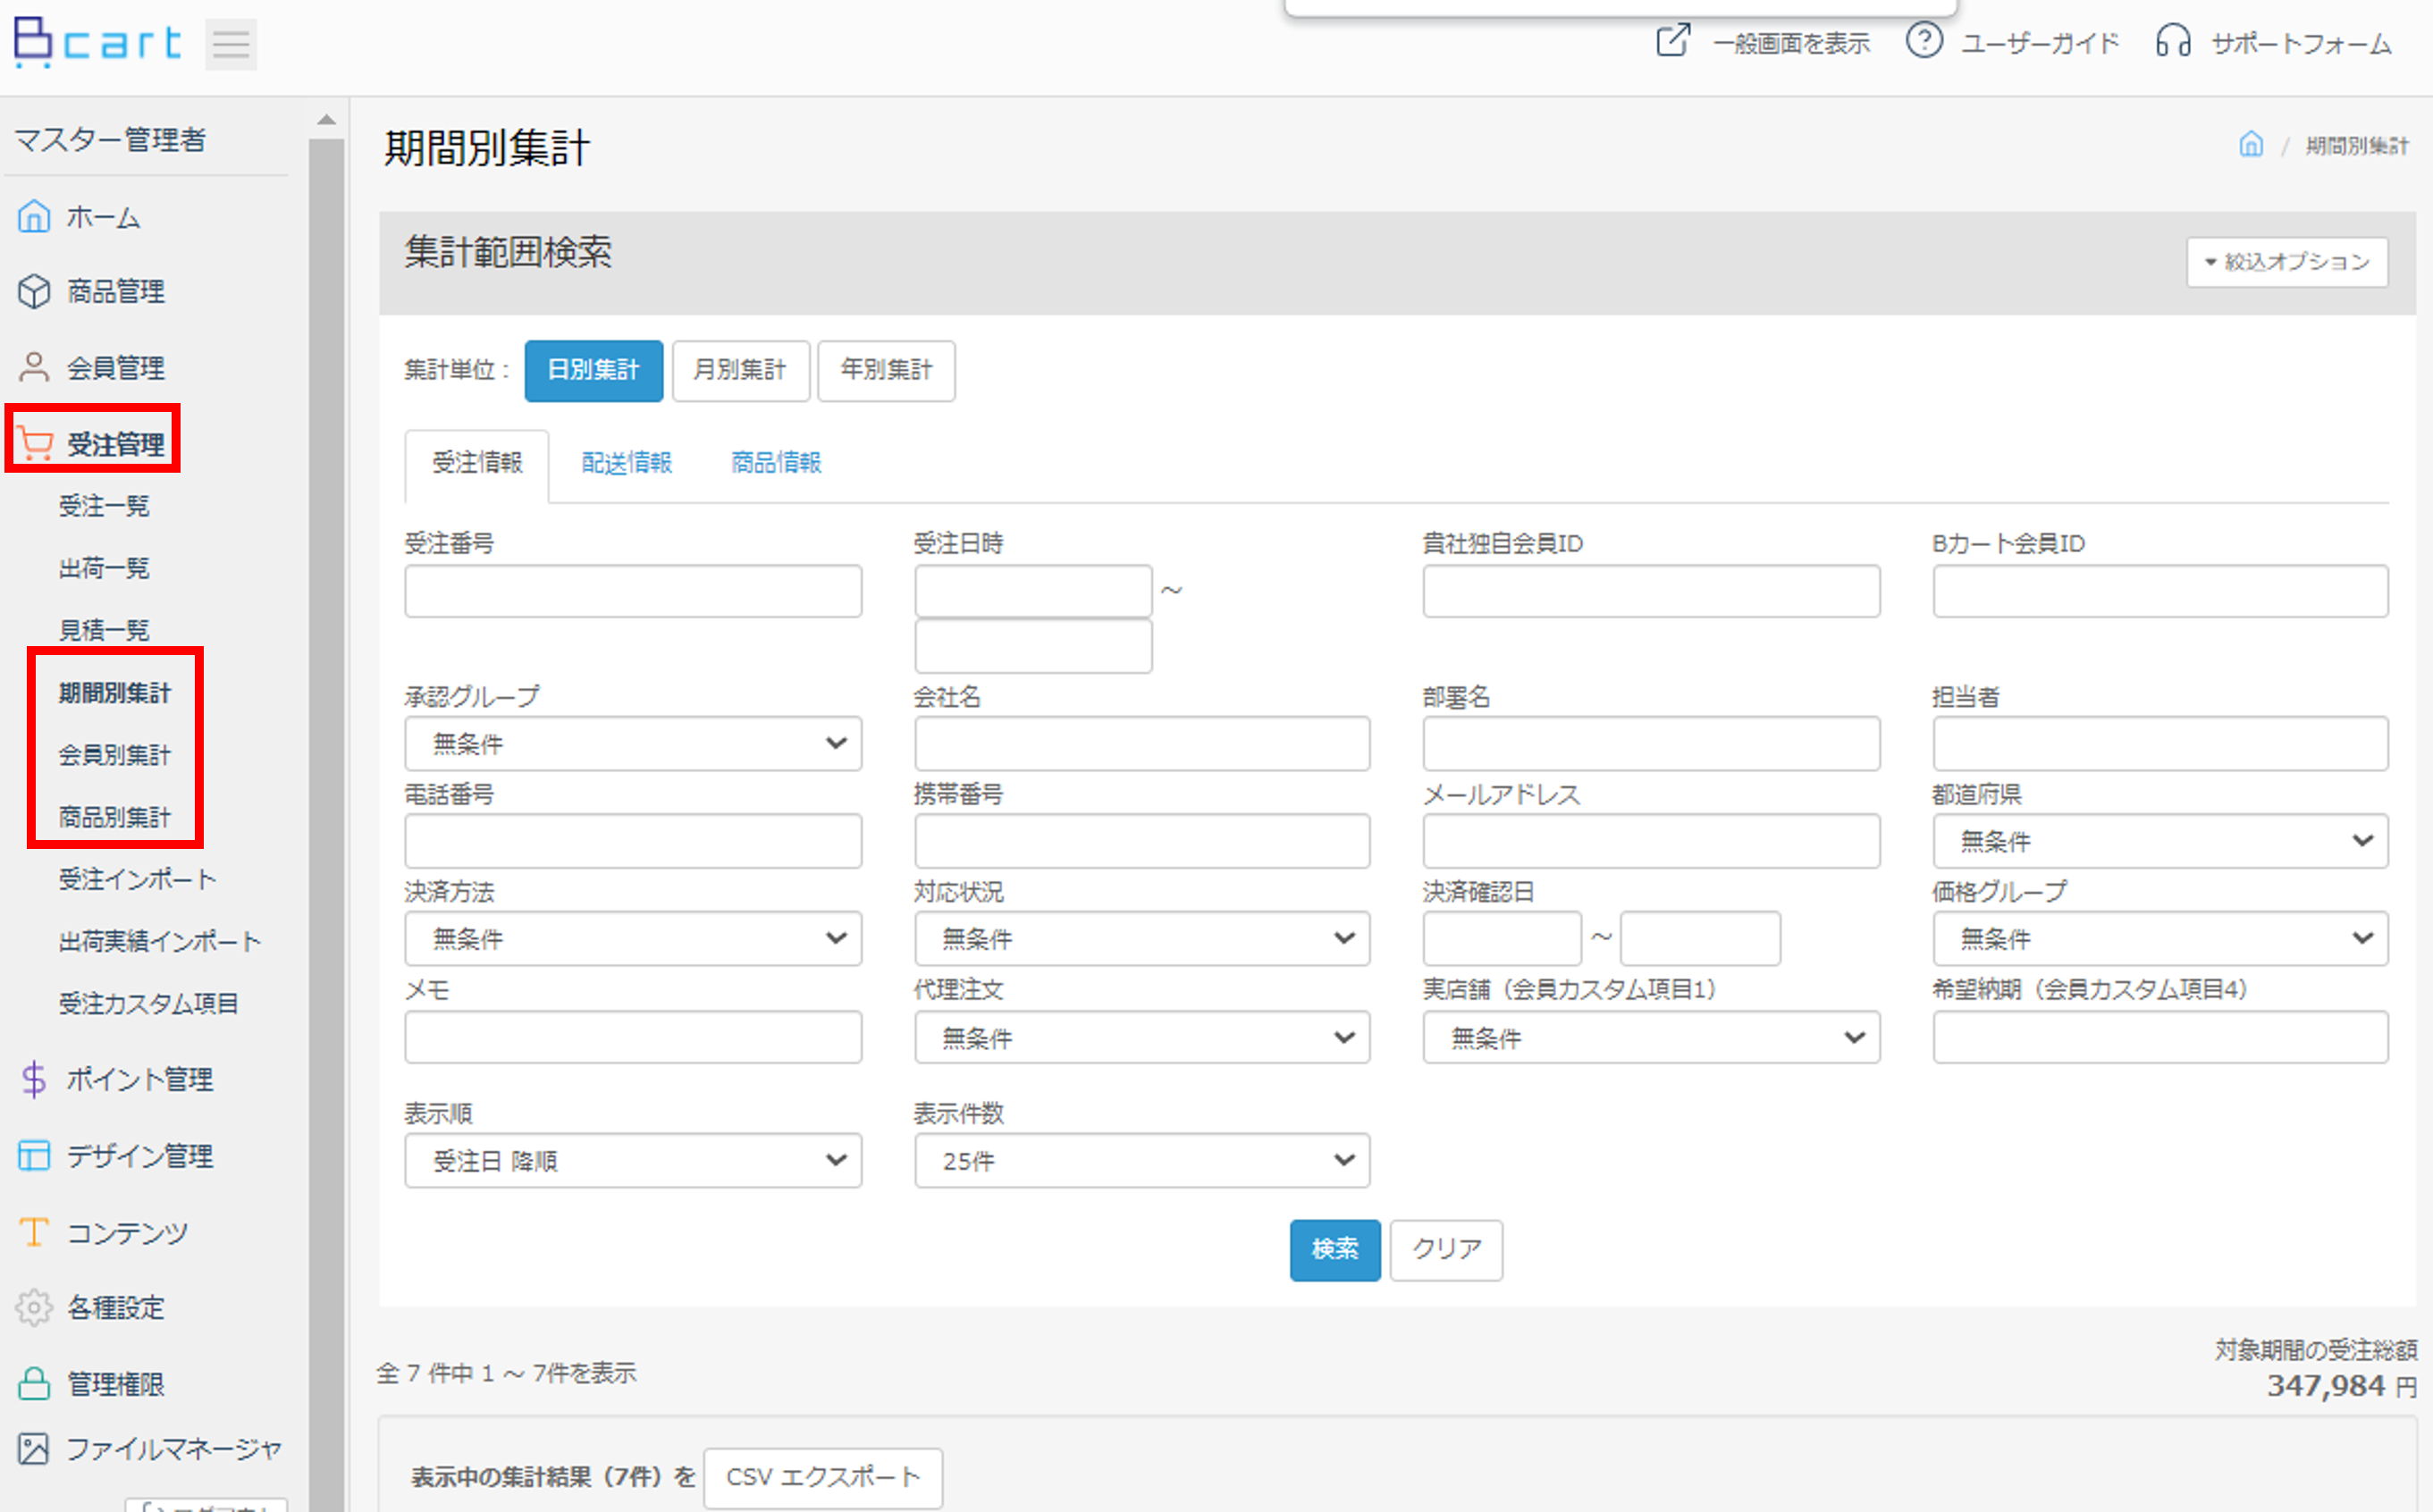Click the 受注日時 end date field
The width and height of the screenshot is (2433, 1512).
tap(1033, 646)
